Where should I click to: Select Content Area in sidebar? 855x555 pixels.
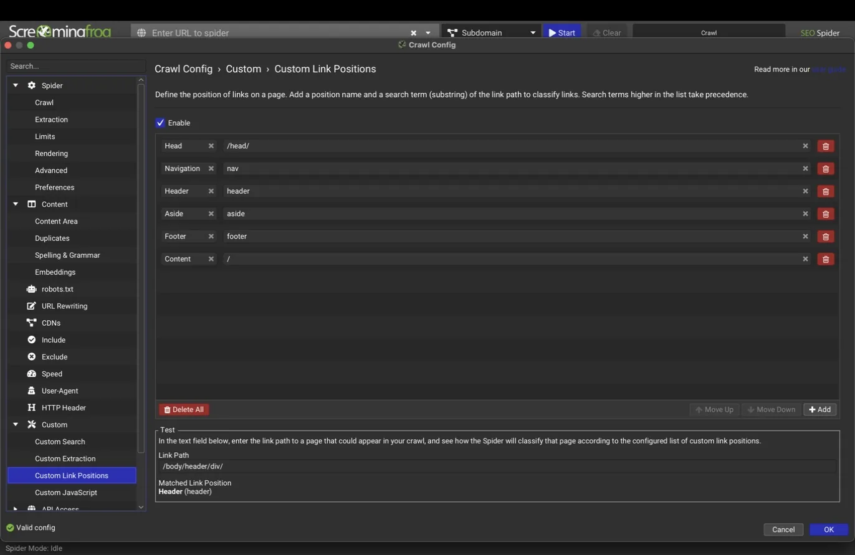point(56,221)
